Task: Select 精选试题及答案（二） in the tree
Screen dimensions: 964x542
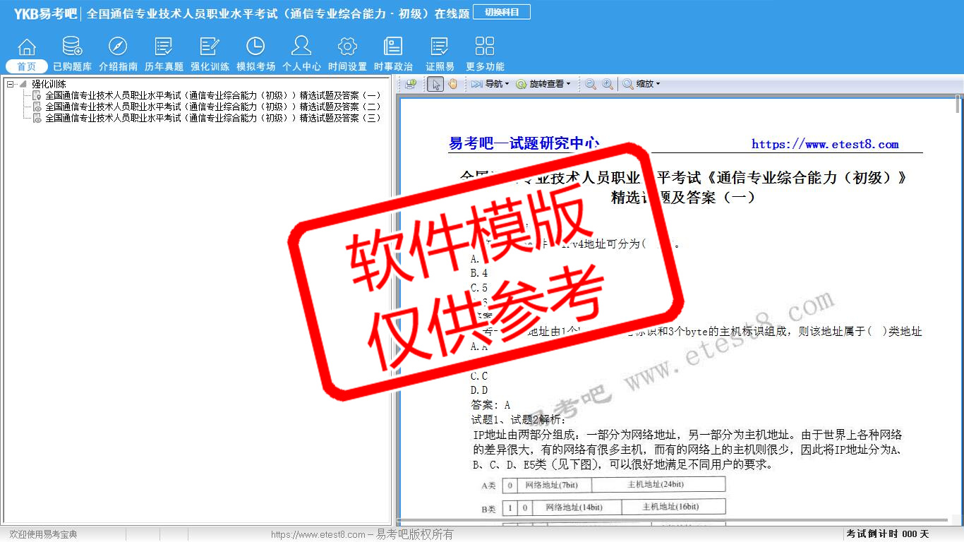Action: pos(212,107)
